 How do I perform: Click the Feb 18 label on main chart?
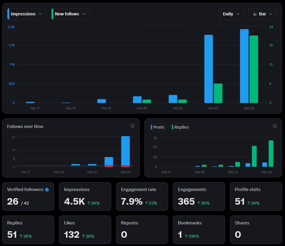tap(70, 108)
